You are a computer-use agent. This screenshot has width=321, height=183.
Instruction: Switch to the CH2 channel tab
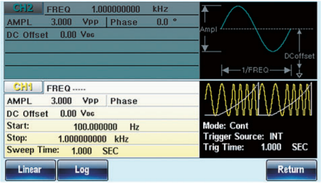24,8
